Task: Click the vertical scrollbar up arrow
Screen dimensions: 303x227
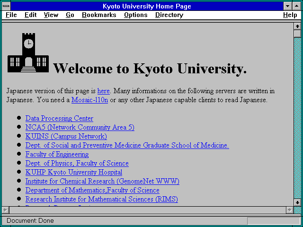Action: [x=298, y=26]
